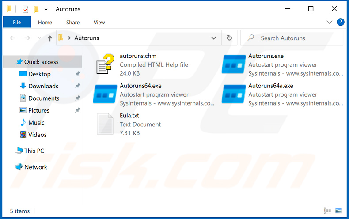This screenshot has height=219, width=349.
Task: Select the Autoruns64a.exe program icon
Action: 234,94
